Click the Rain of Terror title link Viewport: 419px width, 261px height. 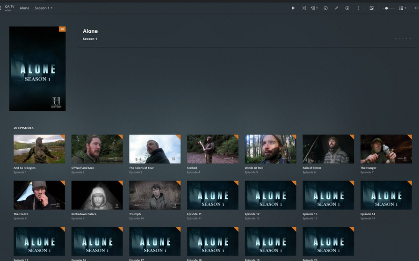312,168
